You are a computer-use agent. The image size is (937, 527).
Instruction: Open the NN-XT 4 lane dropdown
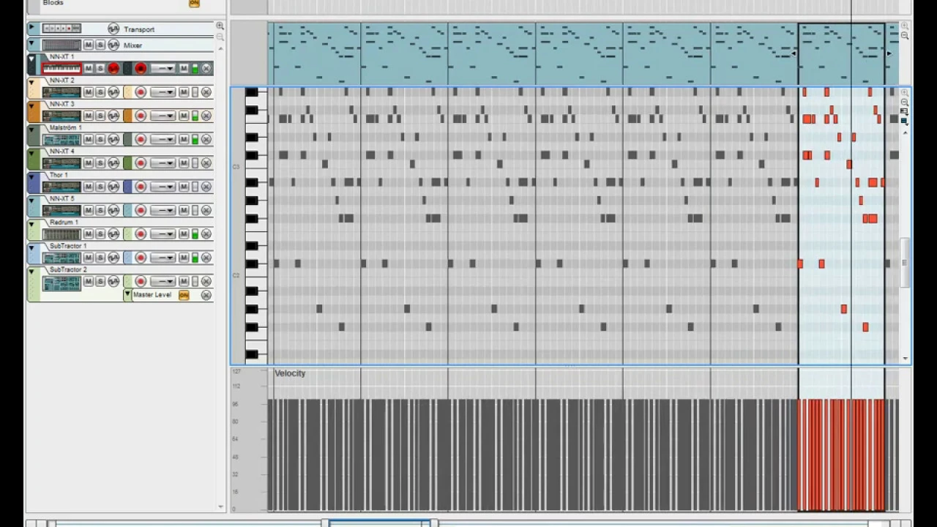click(163, 163)
